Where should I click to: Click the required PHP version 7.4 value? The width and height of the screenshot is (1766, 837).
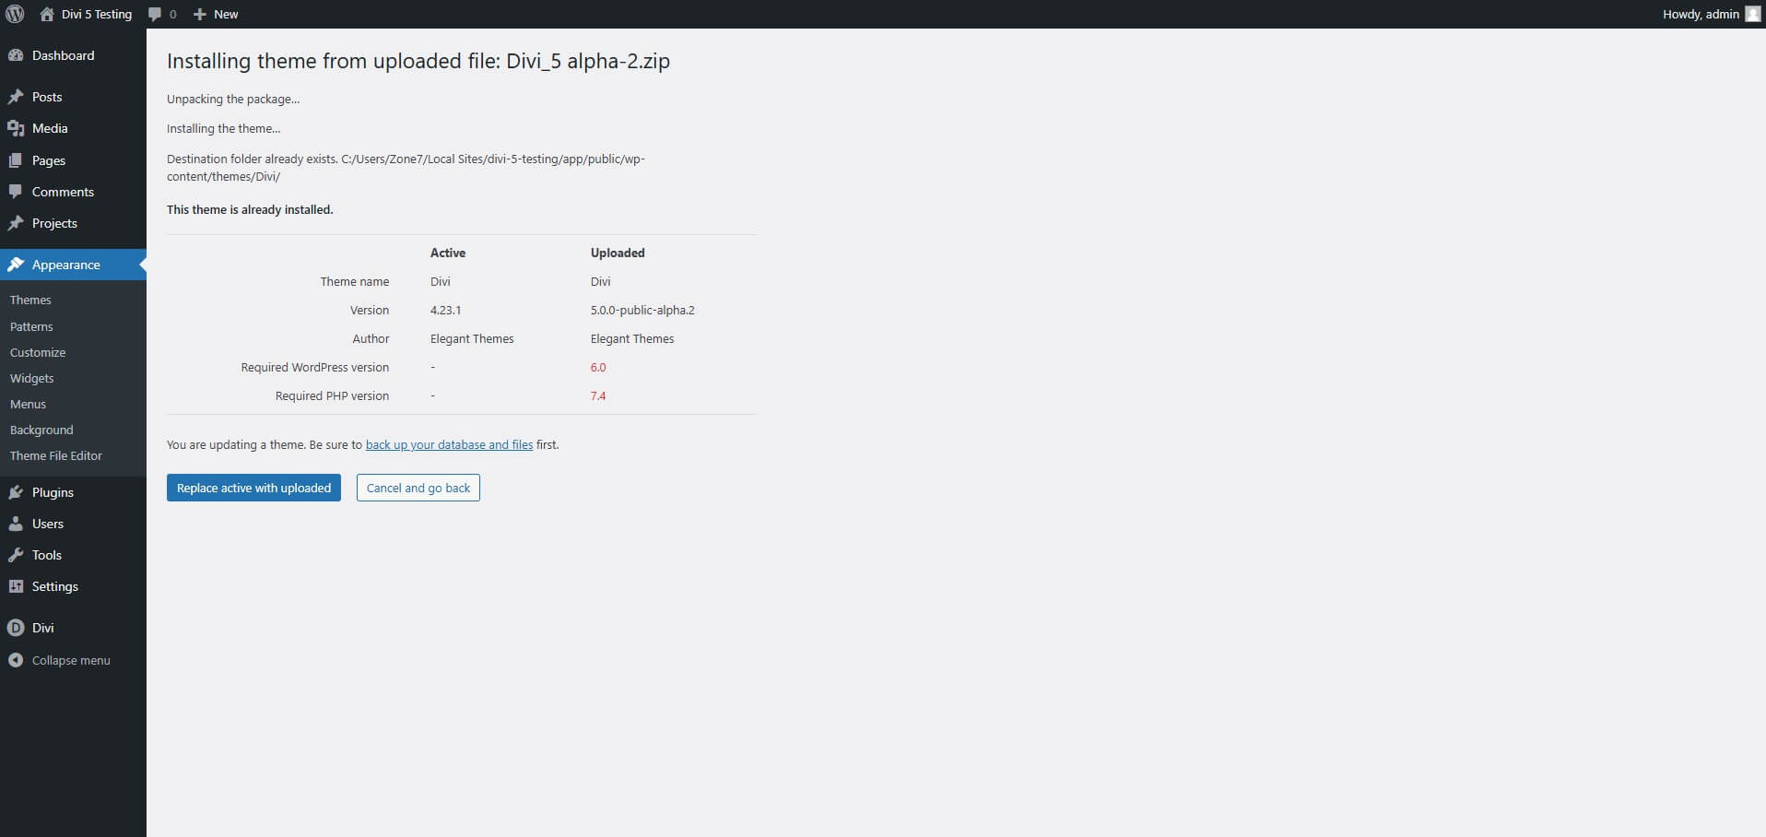tap(598, 395)
